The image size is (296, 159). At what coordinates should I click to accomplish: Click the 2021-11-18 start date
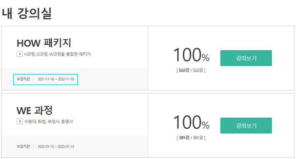click(x=46, y=79)
